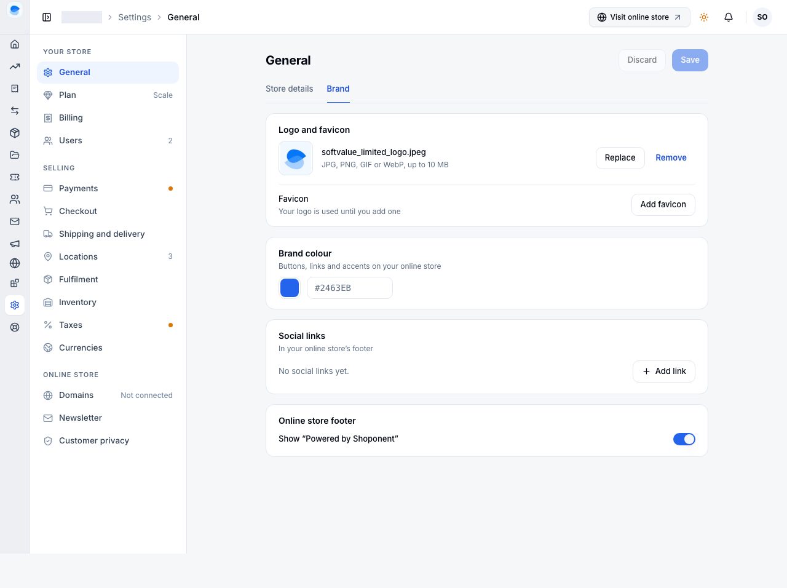Open the globe online store icon in rail

(15, 263)
